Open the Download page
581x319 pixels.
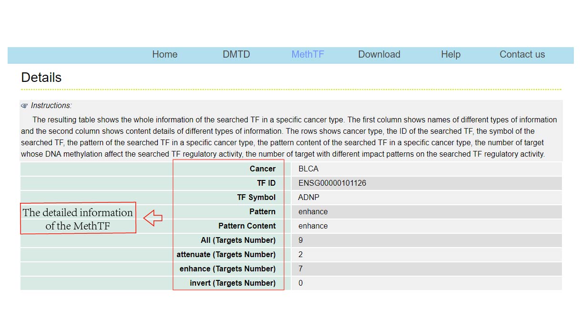click(x=379, y=54)
